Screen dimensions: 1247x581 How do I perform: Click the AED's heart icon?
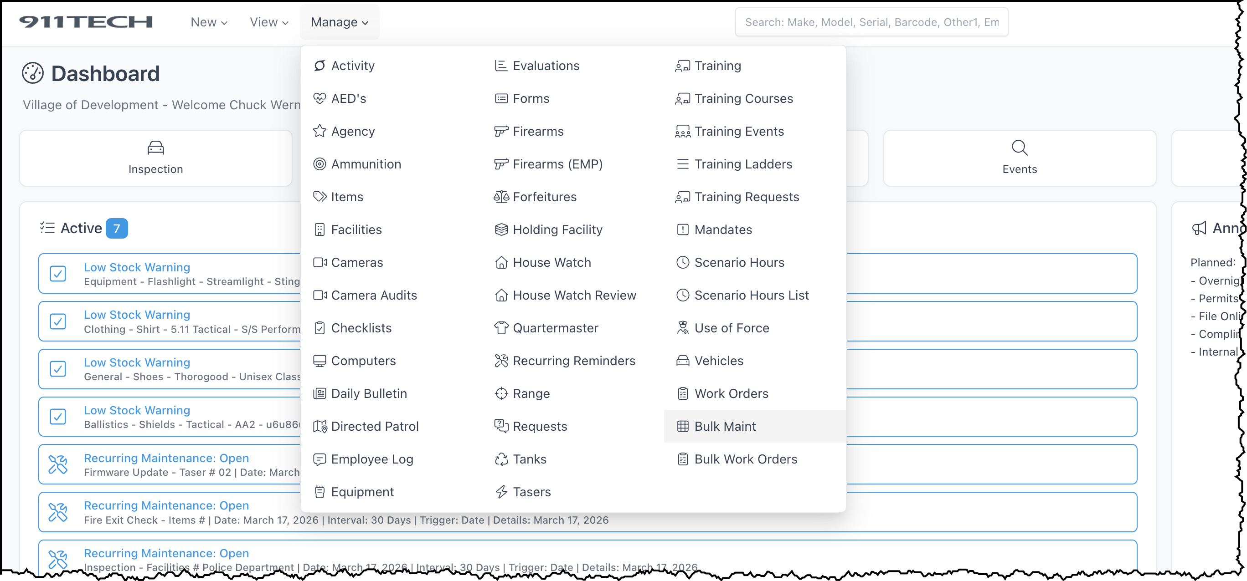click(319, 98)
